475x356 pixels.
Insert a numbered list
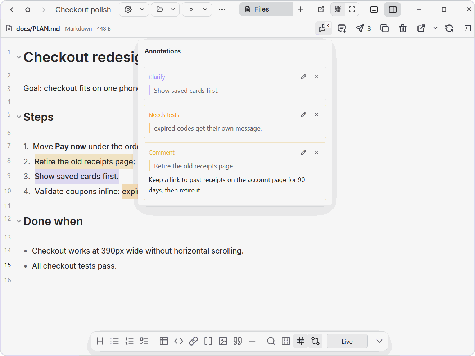coord(130,341)
